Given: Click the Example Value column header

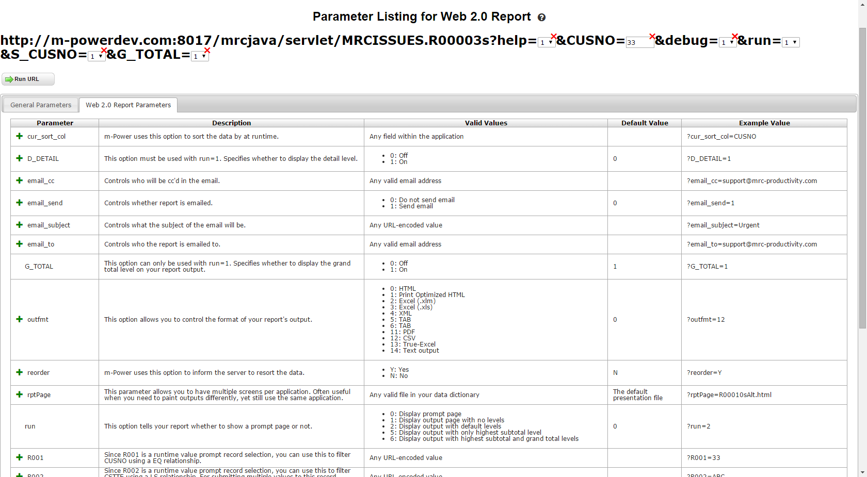Looking at the screenshot, I should pos(764,123).
